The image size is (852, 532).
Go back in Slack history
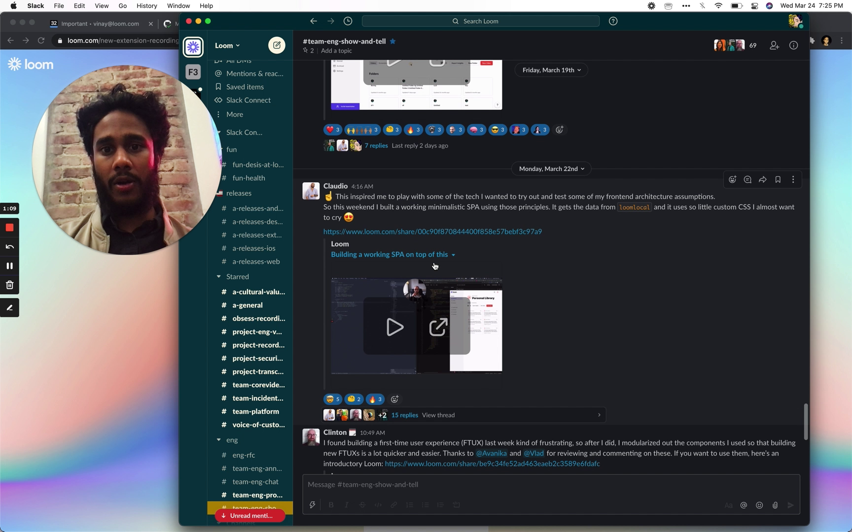click(x=314, y=21)
